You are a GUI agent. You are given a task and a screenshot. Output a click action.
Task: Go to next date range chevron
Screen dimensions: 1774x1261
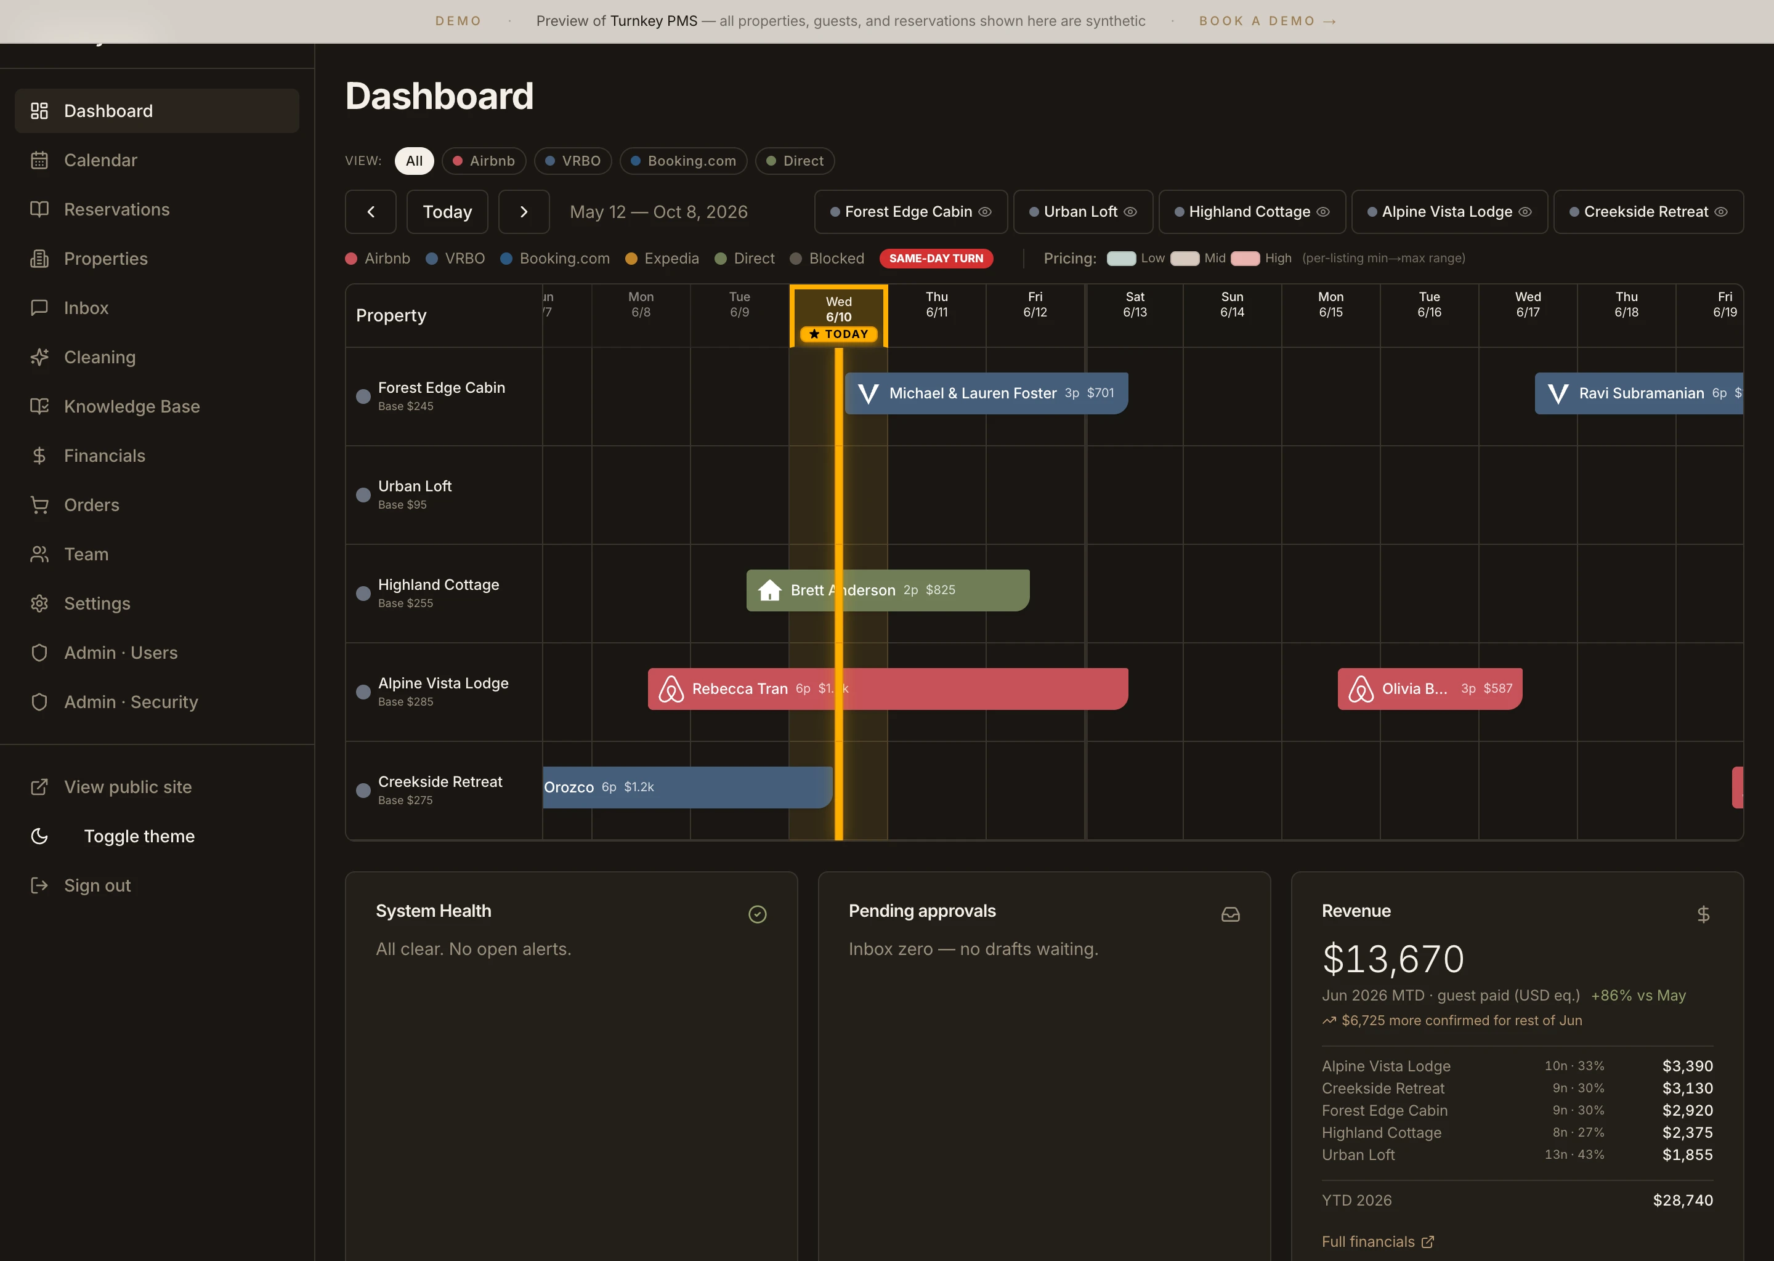(x=524, y=212)
